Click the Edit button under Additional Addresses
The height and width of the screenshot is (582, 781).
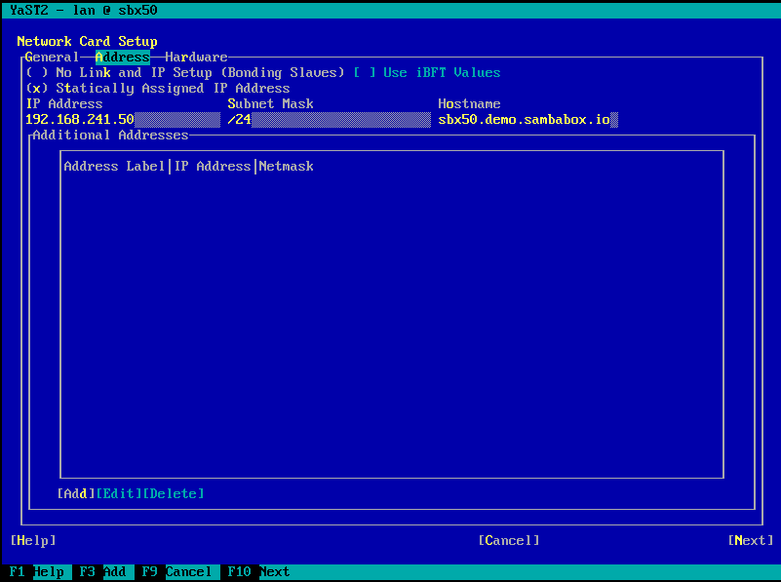[119, 494]
